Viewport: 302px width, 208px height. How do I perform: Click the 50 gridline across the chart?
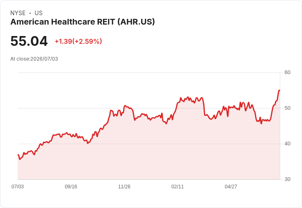tap(149, 108)
